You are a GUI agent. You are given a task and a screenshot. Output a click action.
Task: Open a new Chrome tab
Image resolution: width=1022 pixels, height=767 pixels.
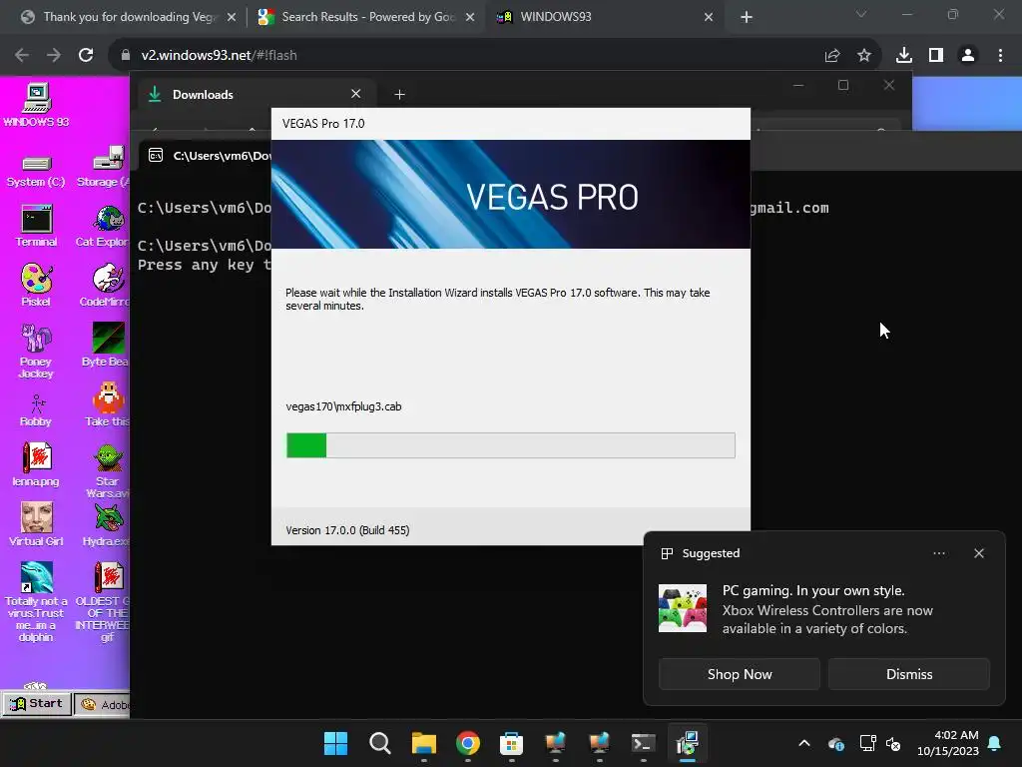pyautogui.click(x=747, y=17)
